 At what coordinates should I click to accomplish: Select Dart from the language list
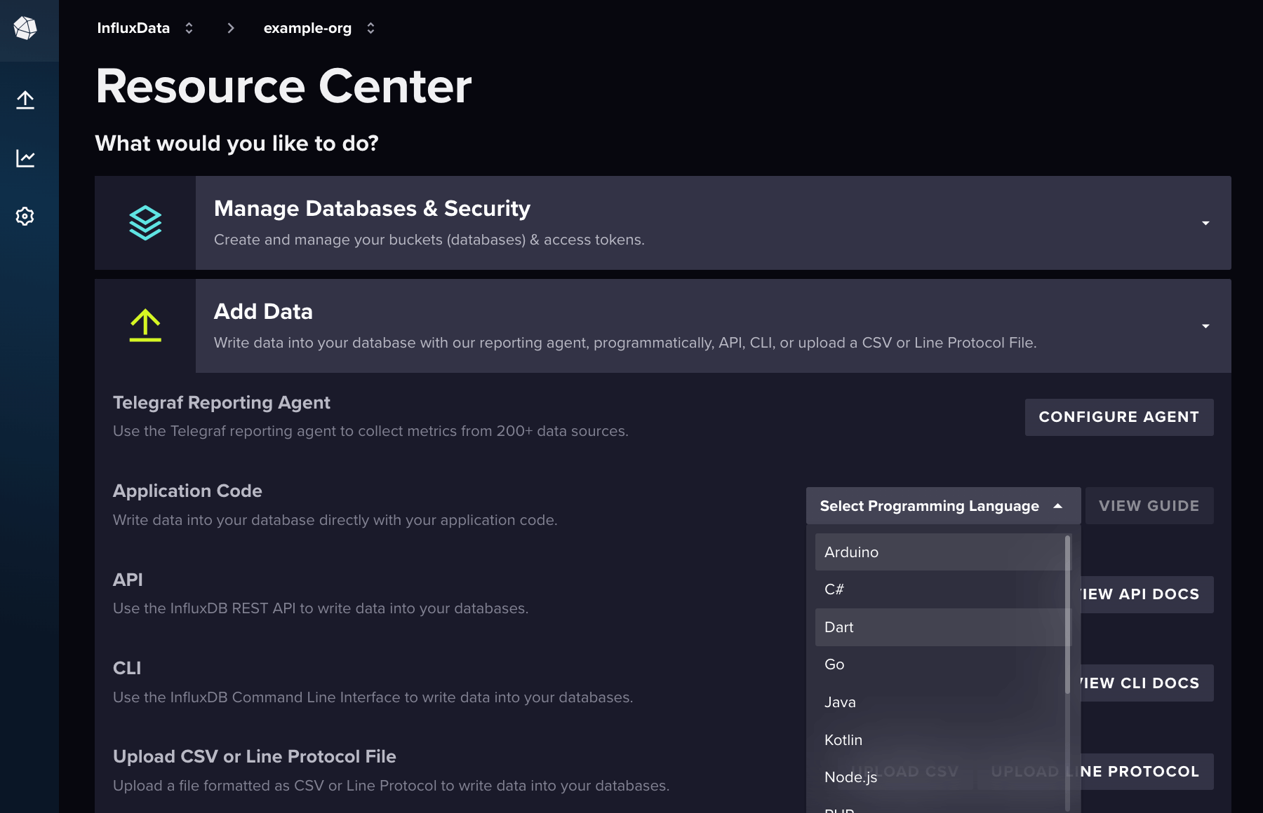pos(940,627)
